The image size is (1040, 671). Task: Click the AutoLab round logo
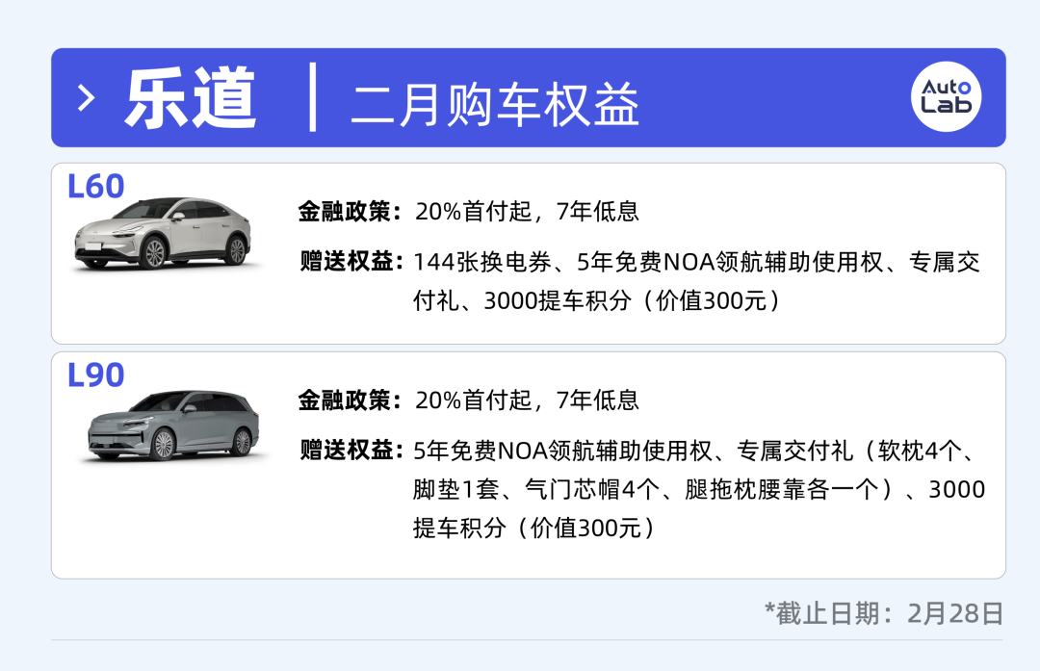pyautogui.click(x=946, y=97)
